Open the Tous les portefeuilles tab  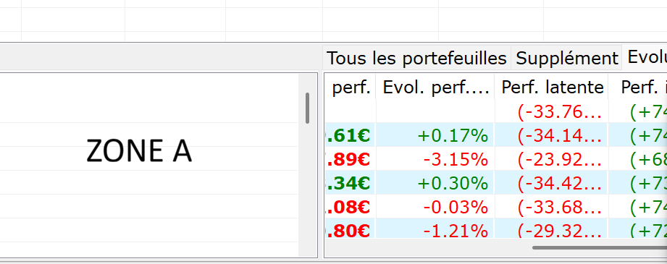[x=416, y=58]
